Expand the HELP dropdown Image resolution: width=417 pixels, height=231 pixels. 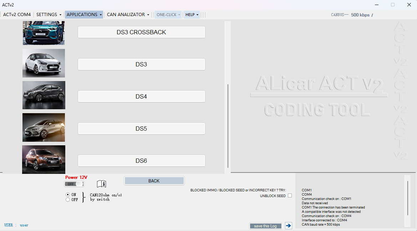(192, 15)
